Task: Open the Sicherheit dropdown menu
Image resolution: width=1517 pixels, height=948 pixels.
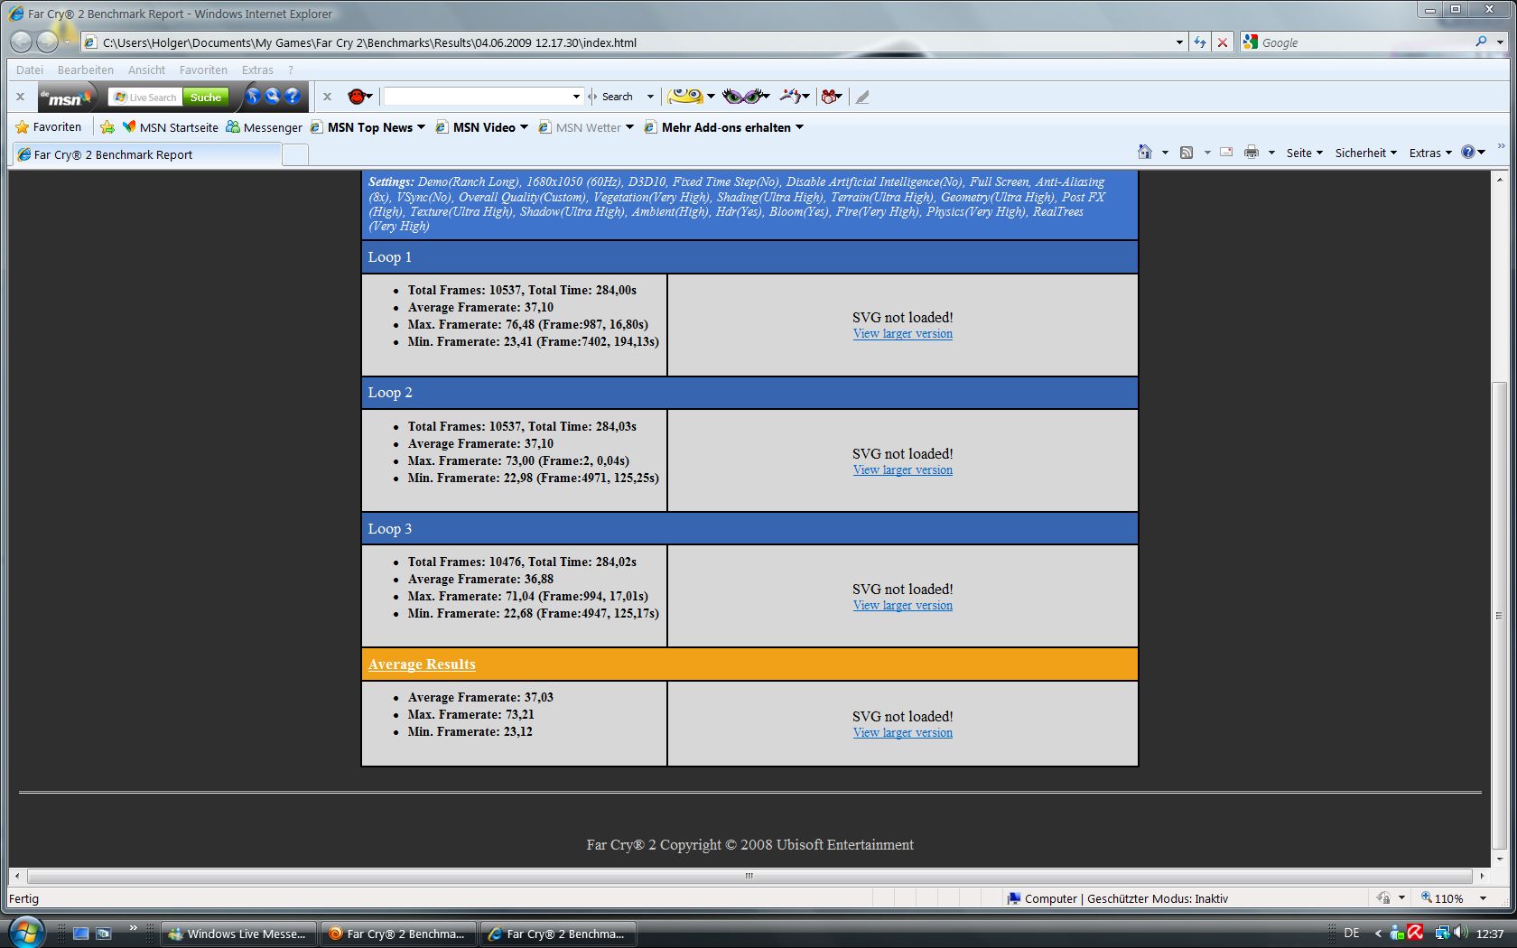Action: 1366,153
